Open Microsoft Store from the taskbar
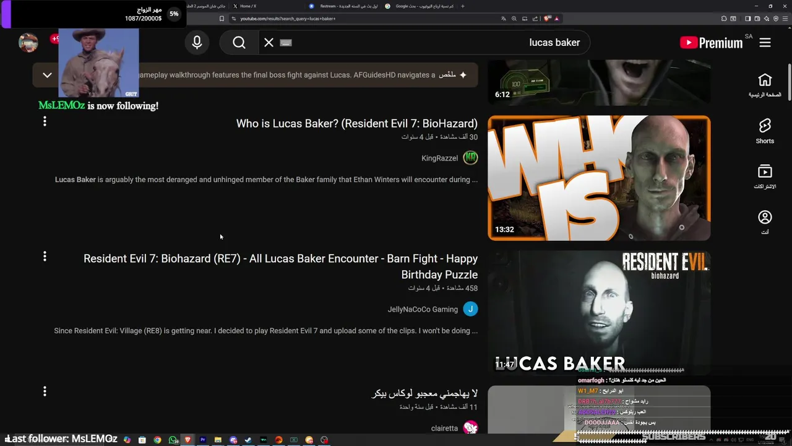This screenshot has height=446, width=792. point(142,440)
